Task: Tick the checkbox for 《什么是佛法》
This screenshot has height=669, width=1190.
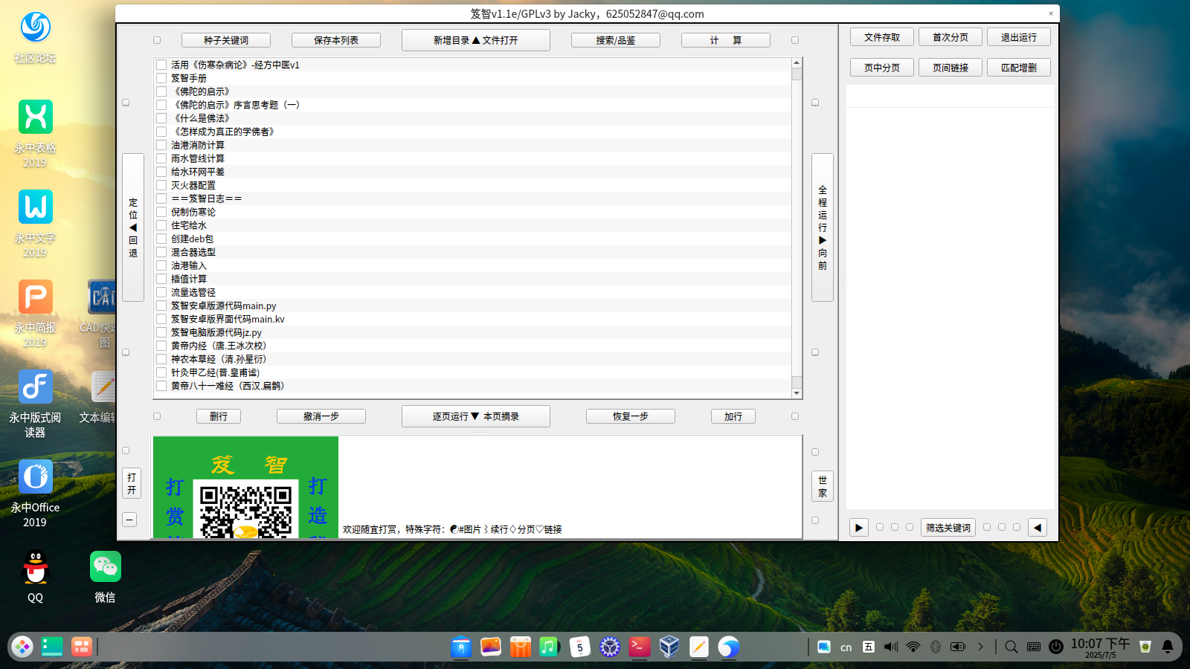Action: pyautogui.click(x=161, y=118)
